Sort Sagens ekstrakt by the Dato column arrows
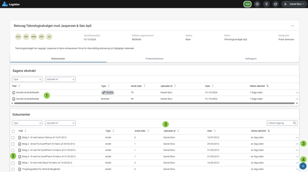 point(213,86)
